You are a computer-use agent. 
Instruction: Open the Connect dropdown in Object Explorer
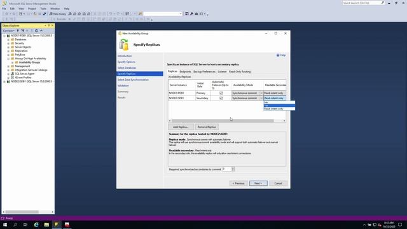point(8,31)
